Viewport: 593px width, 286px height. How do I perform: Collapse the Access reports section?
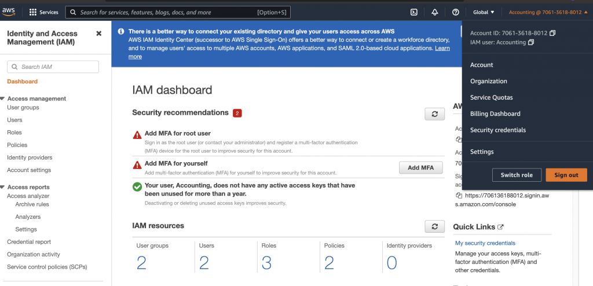(x=3, y=187)
